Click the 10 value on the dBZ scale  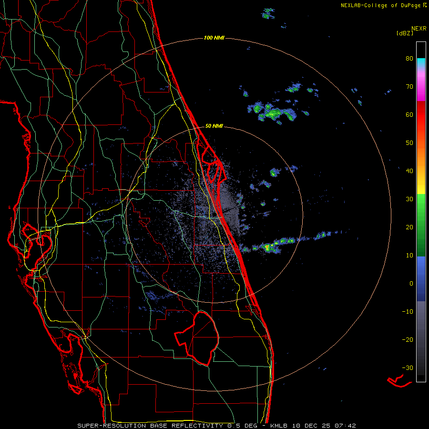[409, 255]
